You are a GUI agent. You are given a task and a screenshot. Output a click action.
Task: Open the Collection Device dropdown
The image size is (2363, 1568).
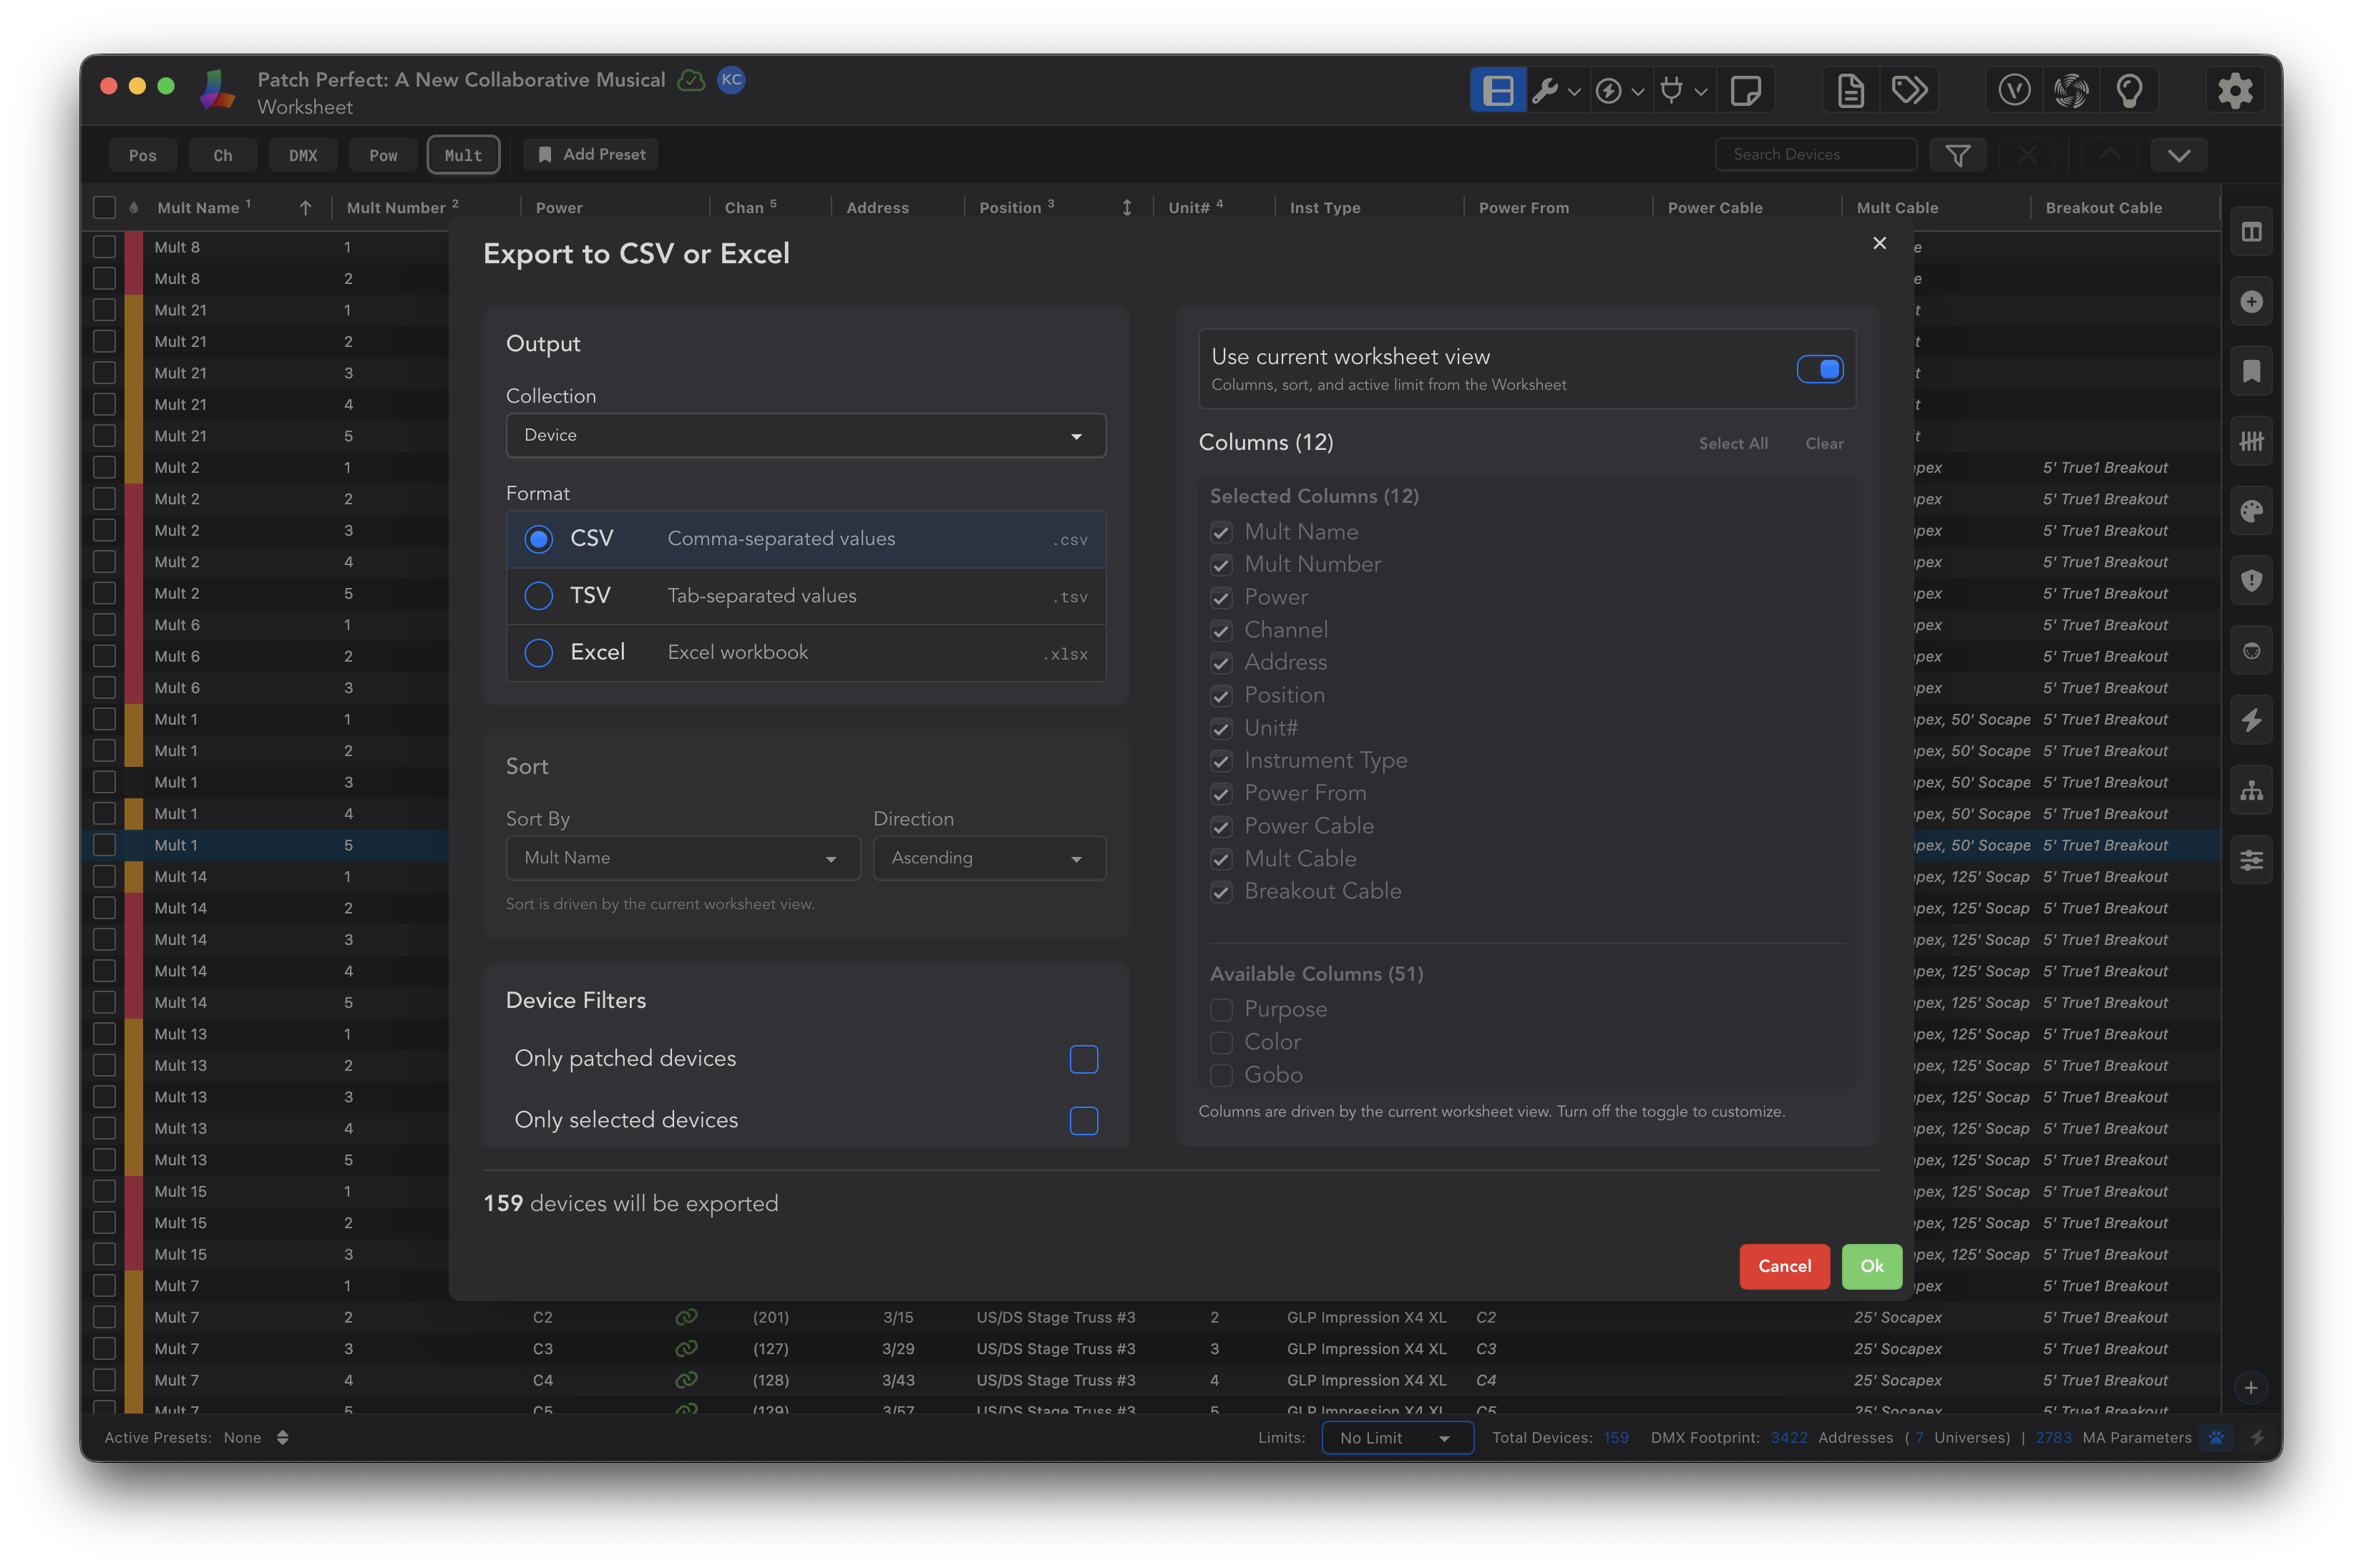click(805, 436)
